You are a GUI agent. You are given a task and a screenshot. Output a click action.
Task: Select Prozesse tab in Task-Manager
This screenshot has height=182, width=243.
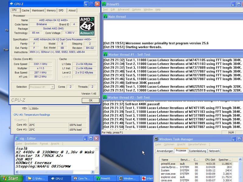click(181, 150)
